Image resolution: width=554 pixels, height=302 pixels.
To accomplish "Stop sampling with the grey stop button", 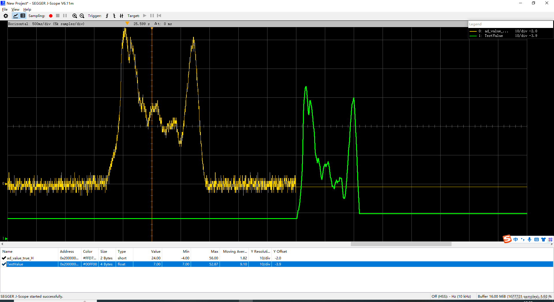I will [x=58, y=16].
